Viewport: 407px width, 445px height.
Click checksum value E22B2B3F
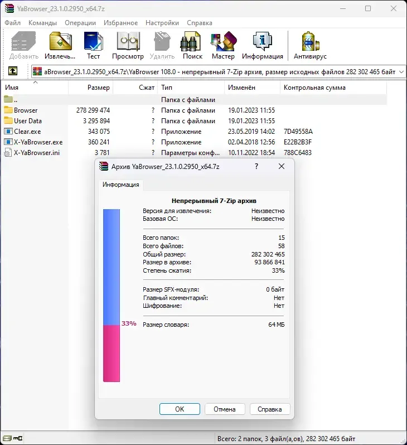298,142
